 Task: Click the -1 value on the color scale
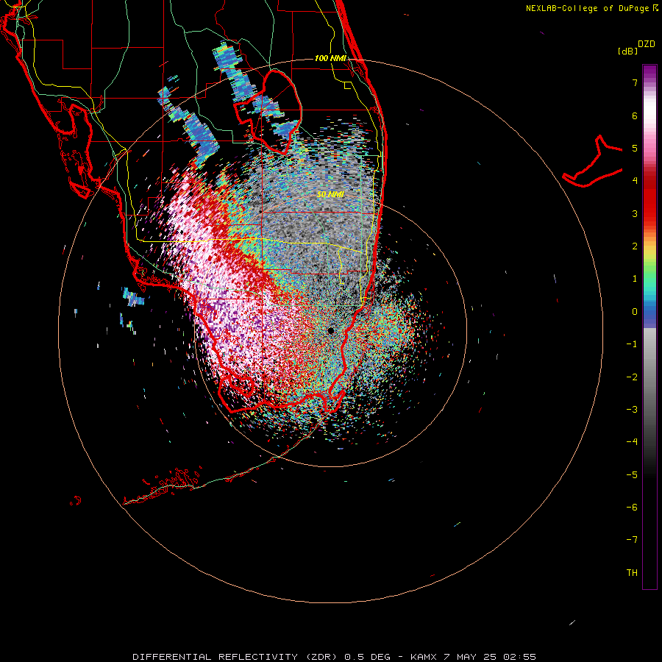[x=632, y=344]
